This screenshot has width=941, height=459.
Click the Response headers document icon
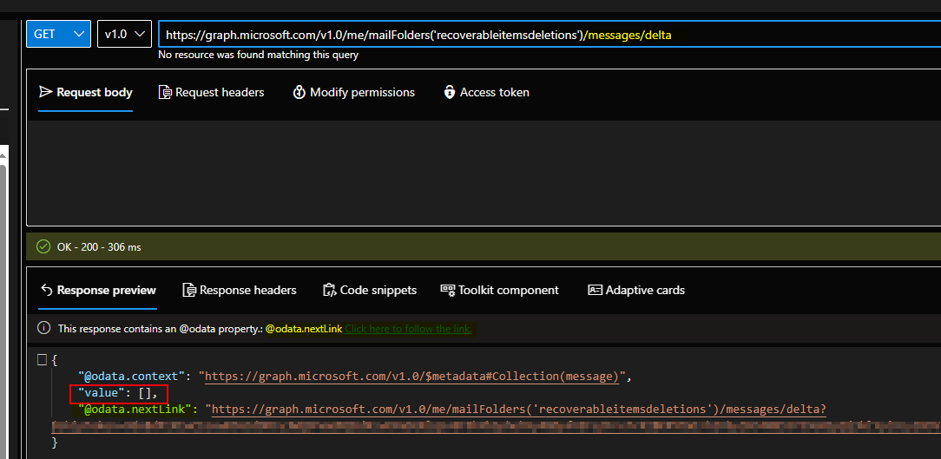click(x=189, y=291)
